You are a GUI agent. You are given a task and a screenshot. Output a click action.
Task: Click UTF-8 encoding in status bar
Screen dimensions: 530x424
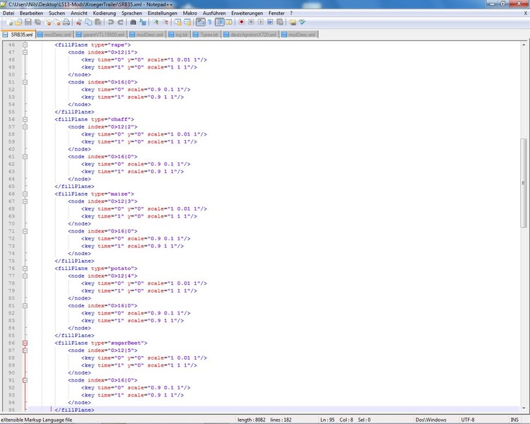coord(468,420)
